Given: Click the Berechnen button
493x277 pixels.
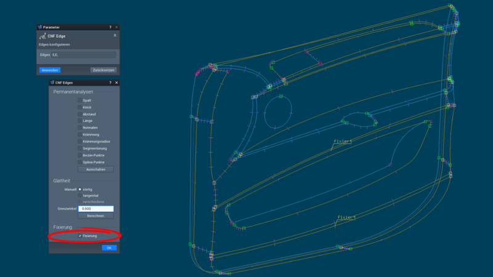Looking at the screenshot, I should point(96,216).
